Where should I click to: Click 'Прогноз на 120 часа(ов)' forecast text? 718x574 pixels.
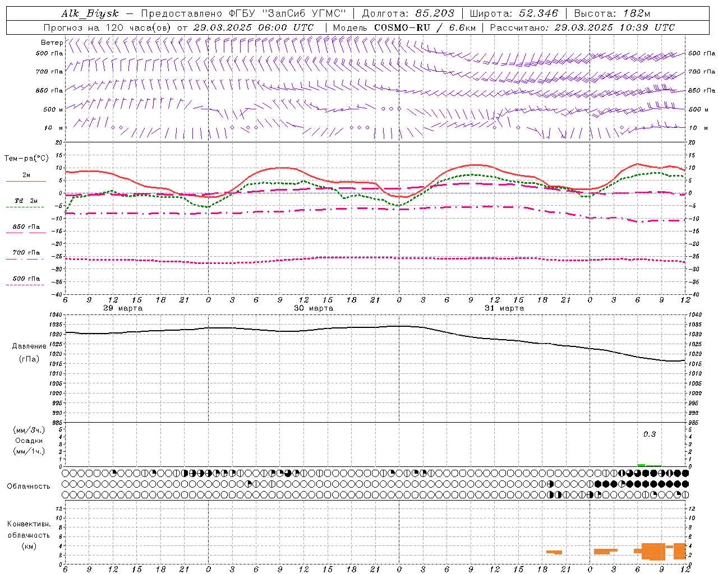point(108,27)
